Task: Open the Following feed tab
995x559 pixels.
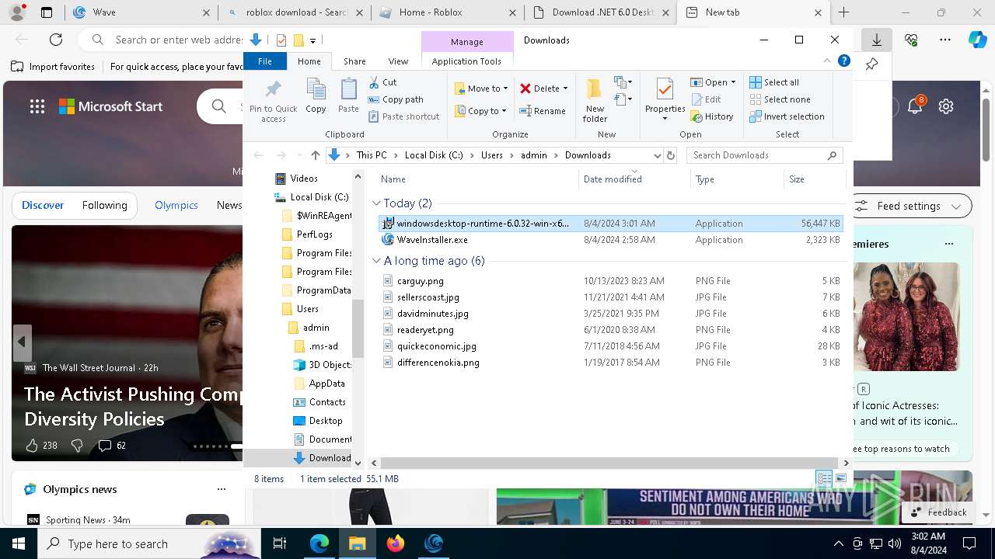Action: (104, 205)
